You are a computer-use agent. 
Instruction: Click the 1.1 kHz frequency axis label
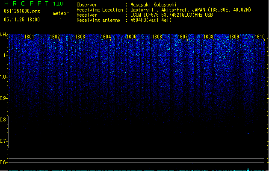3,56
